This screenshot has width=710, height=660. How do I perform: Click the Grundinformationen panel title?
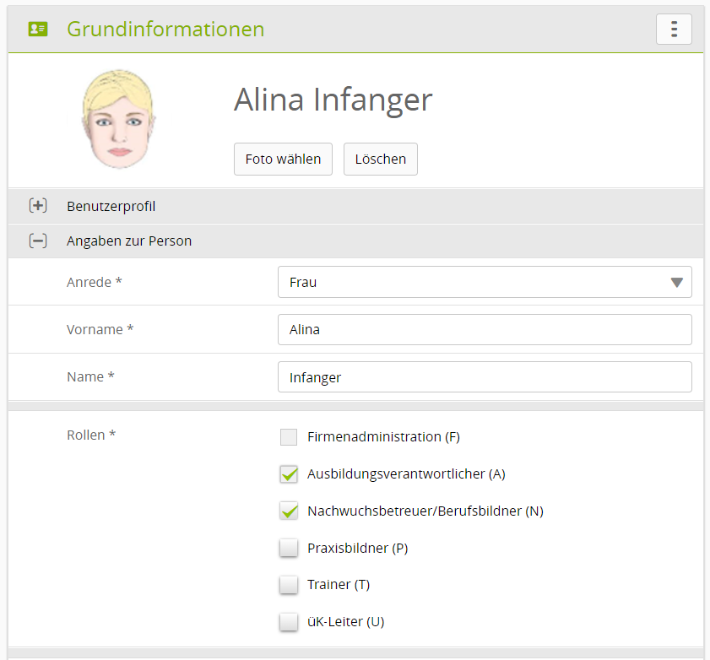(165, 30)
